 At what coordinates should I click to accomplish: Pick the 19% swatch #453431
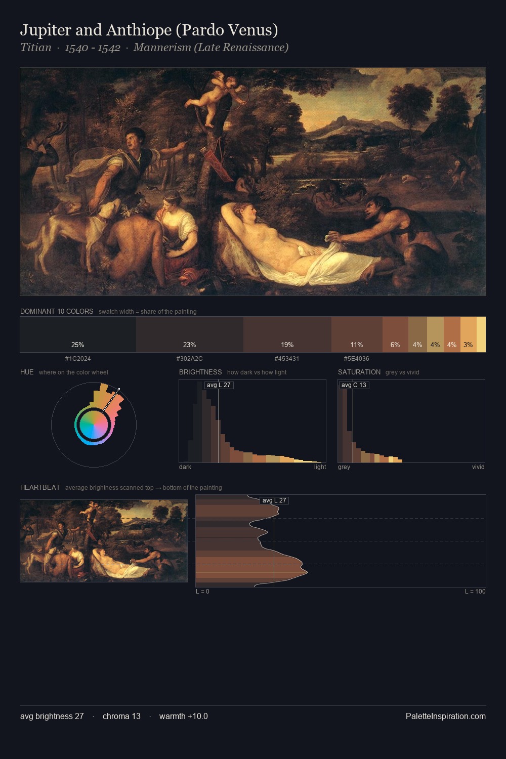[x=287, y=334]
